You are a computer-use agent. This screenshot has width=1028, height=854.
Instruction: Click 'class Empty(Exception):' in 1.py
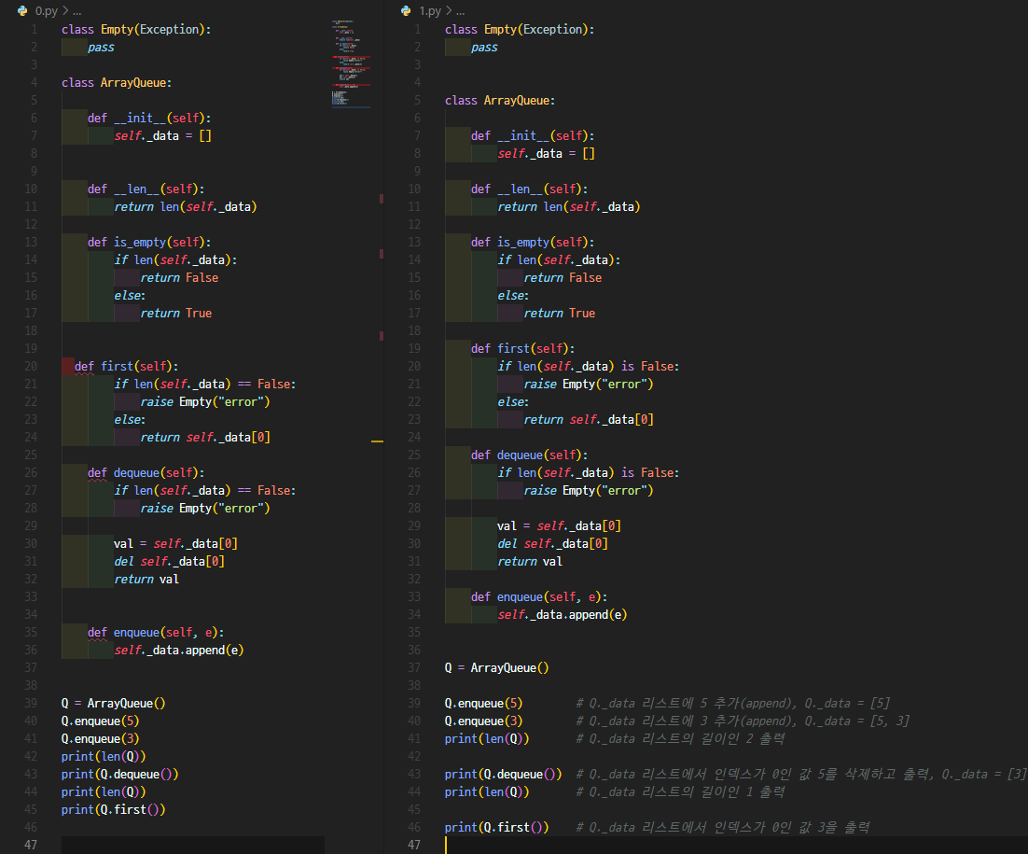coord(520,30)
